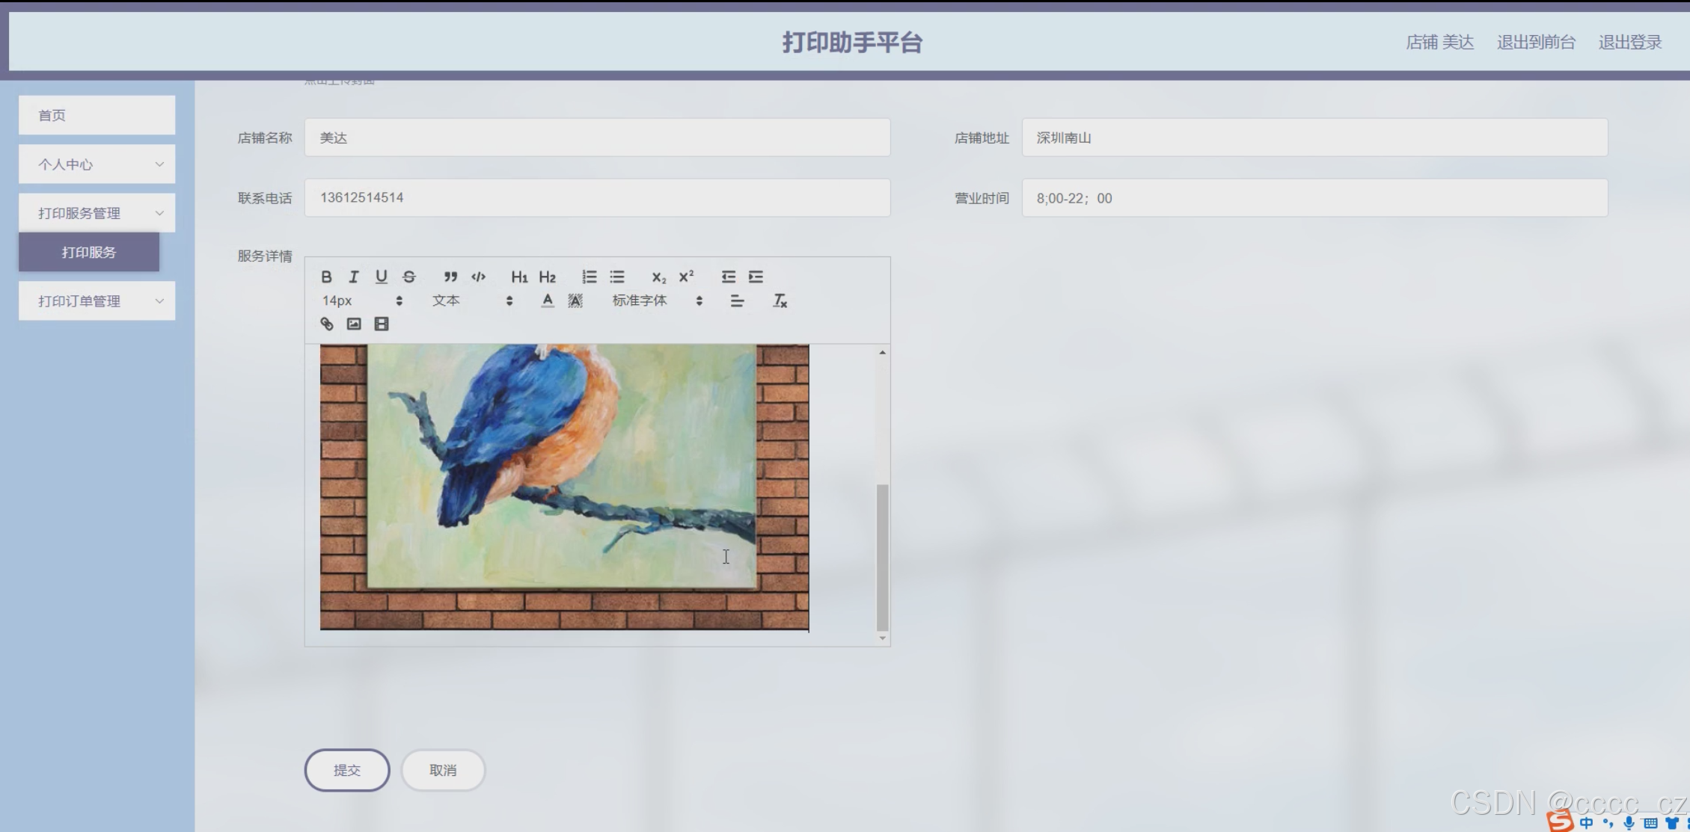The image size is (1690, 832).
Task: Click the underline formatting icon
Action: [382, 277]
